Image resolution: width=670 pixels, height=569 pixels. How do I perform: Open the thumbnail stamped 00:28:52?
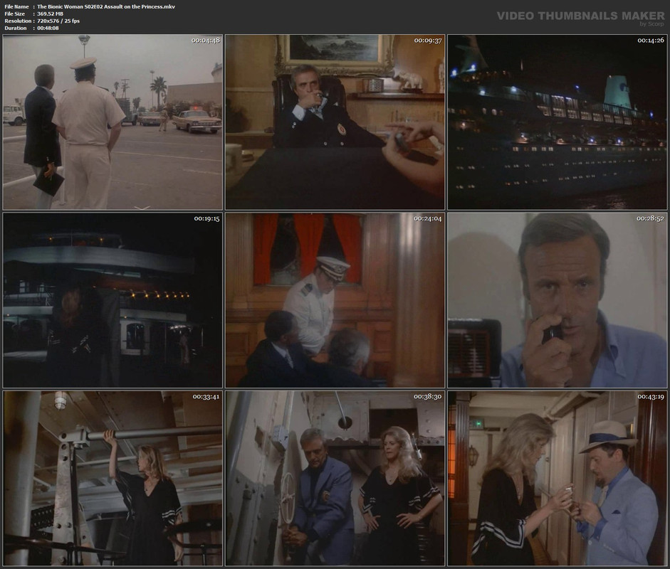[558, 300]
